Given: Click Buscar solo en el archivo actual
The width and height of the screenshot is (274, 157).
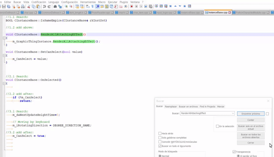Looking at the screenshot, I should click(251, 127).
